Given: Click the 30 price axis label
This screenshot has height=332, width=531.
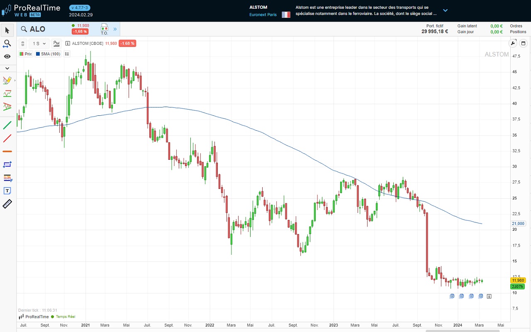Looking at the screenshot, I should pos(514,166).
